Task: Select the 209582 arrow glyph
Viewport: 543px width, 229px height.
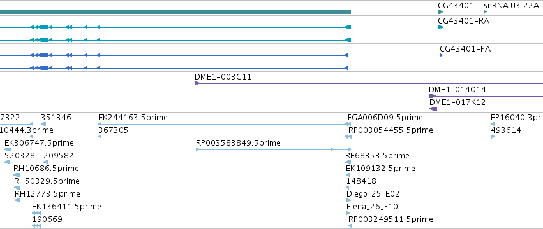Action: (x=46, y=162)
